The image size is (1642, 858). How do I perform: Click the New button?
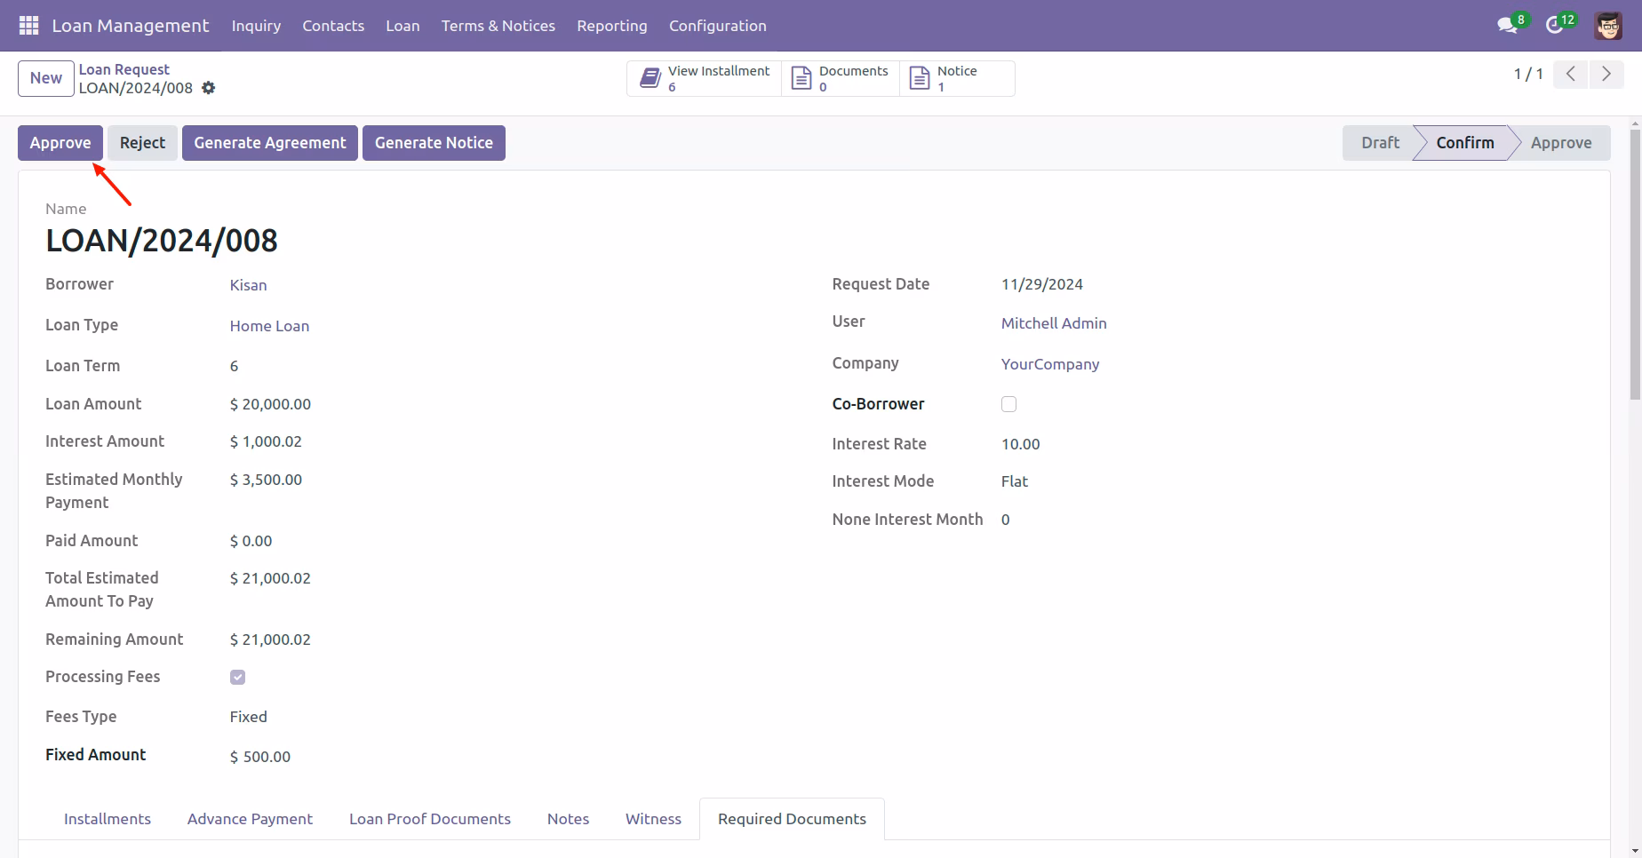(45, 78)
